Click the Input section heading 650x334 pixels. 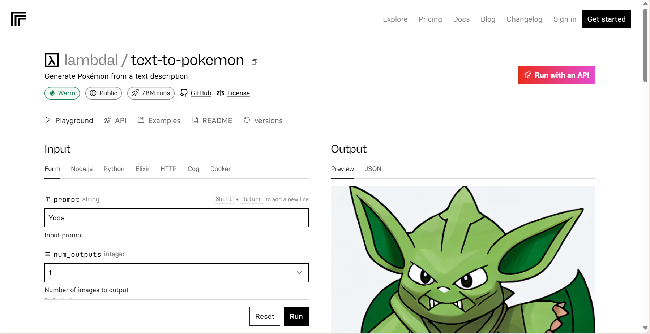click(x=57, y=149)
